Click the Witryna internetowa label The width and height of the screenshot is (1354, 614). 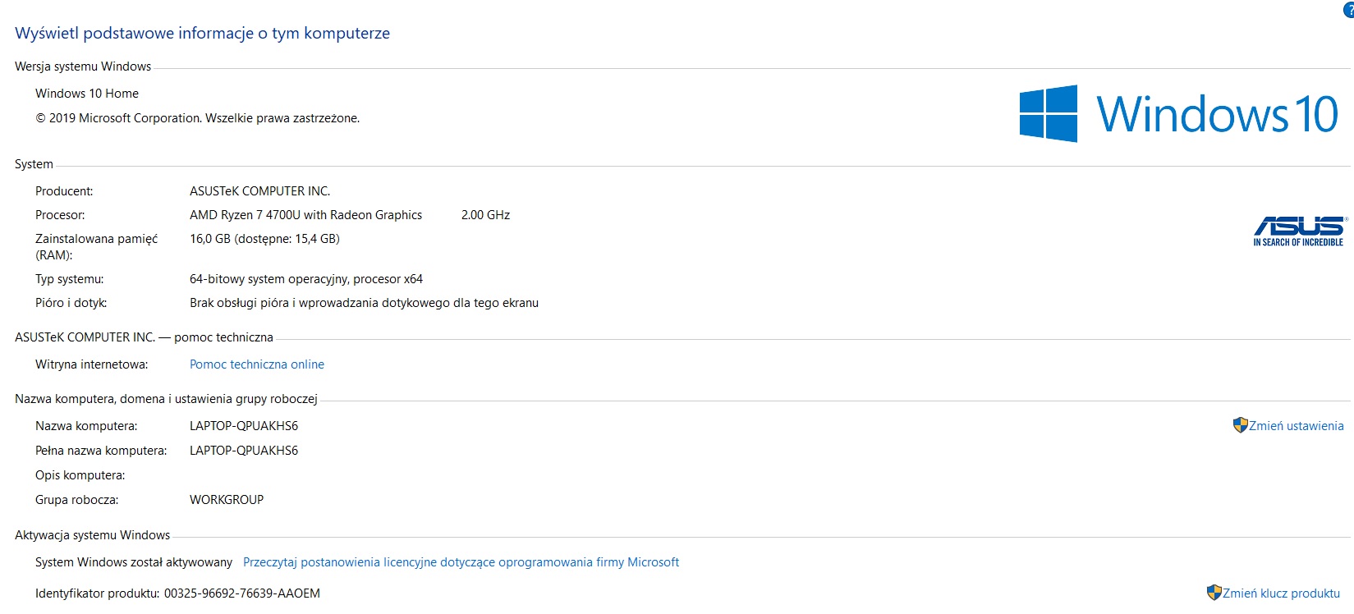click(x=92, y=364)
